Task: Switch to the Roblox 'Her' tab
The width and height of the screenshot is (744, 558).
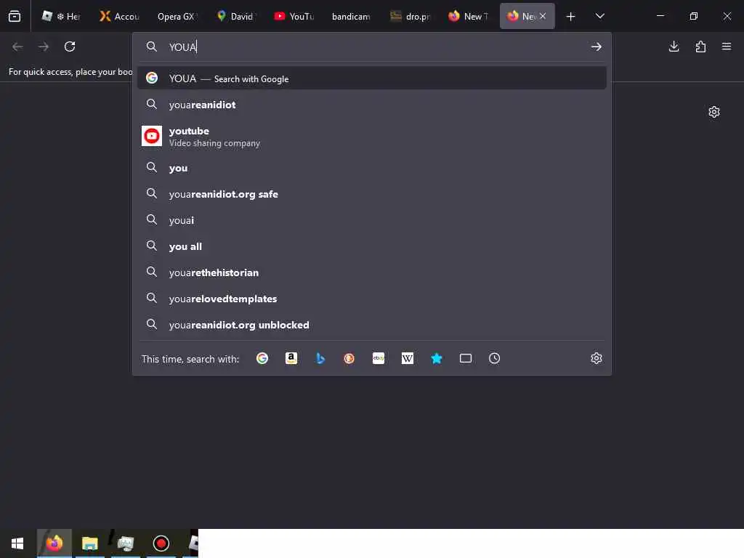Action: (x=61, y=16)
